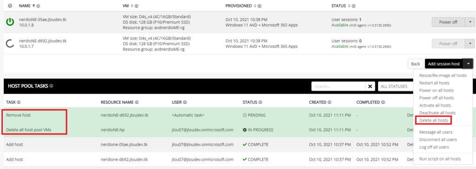
Task: Open ALL STATUSES filter dropdown
Action: point(396,86)
